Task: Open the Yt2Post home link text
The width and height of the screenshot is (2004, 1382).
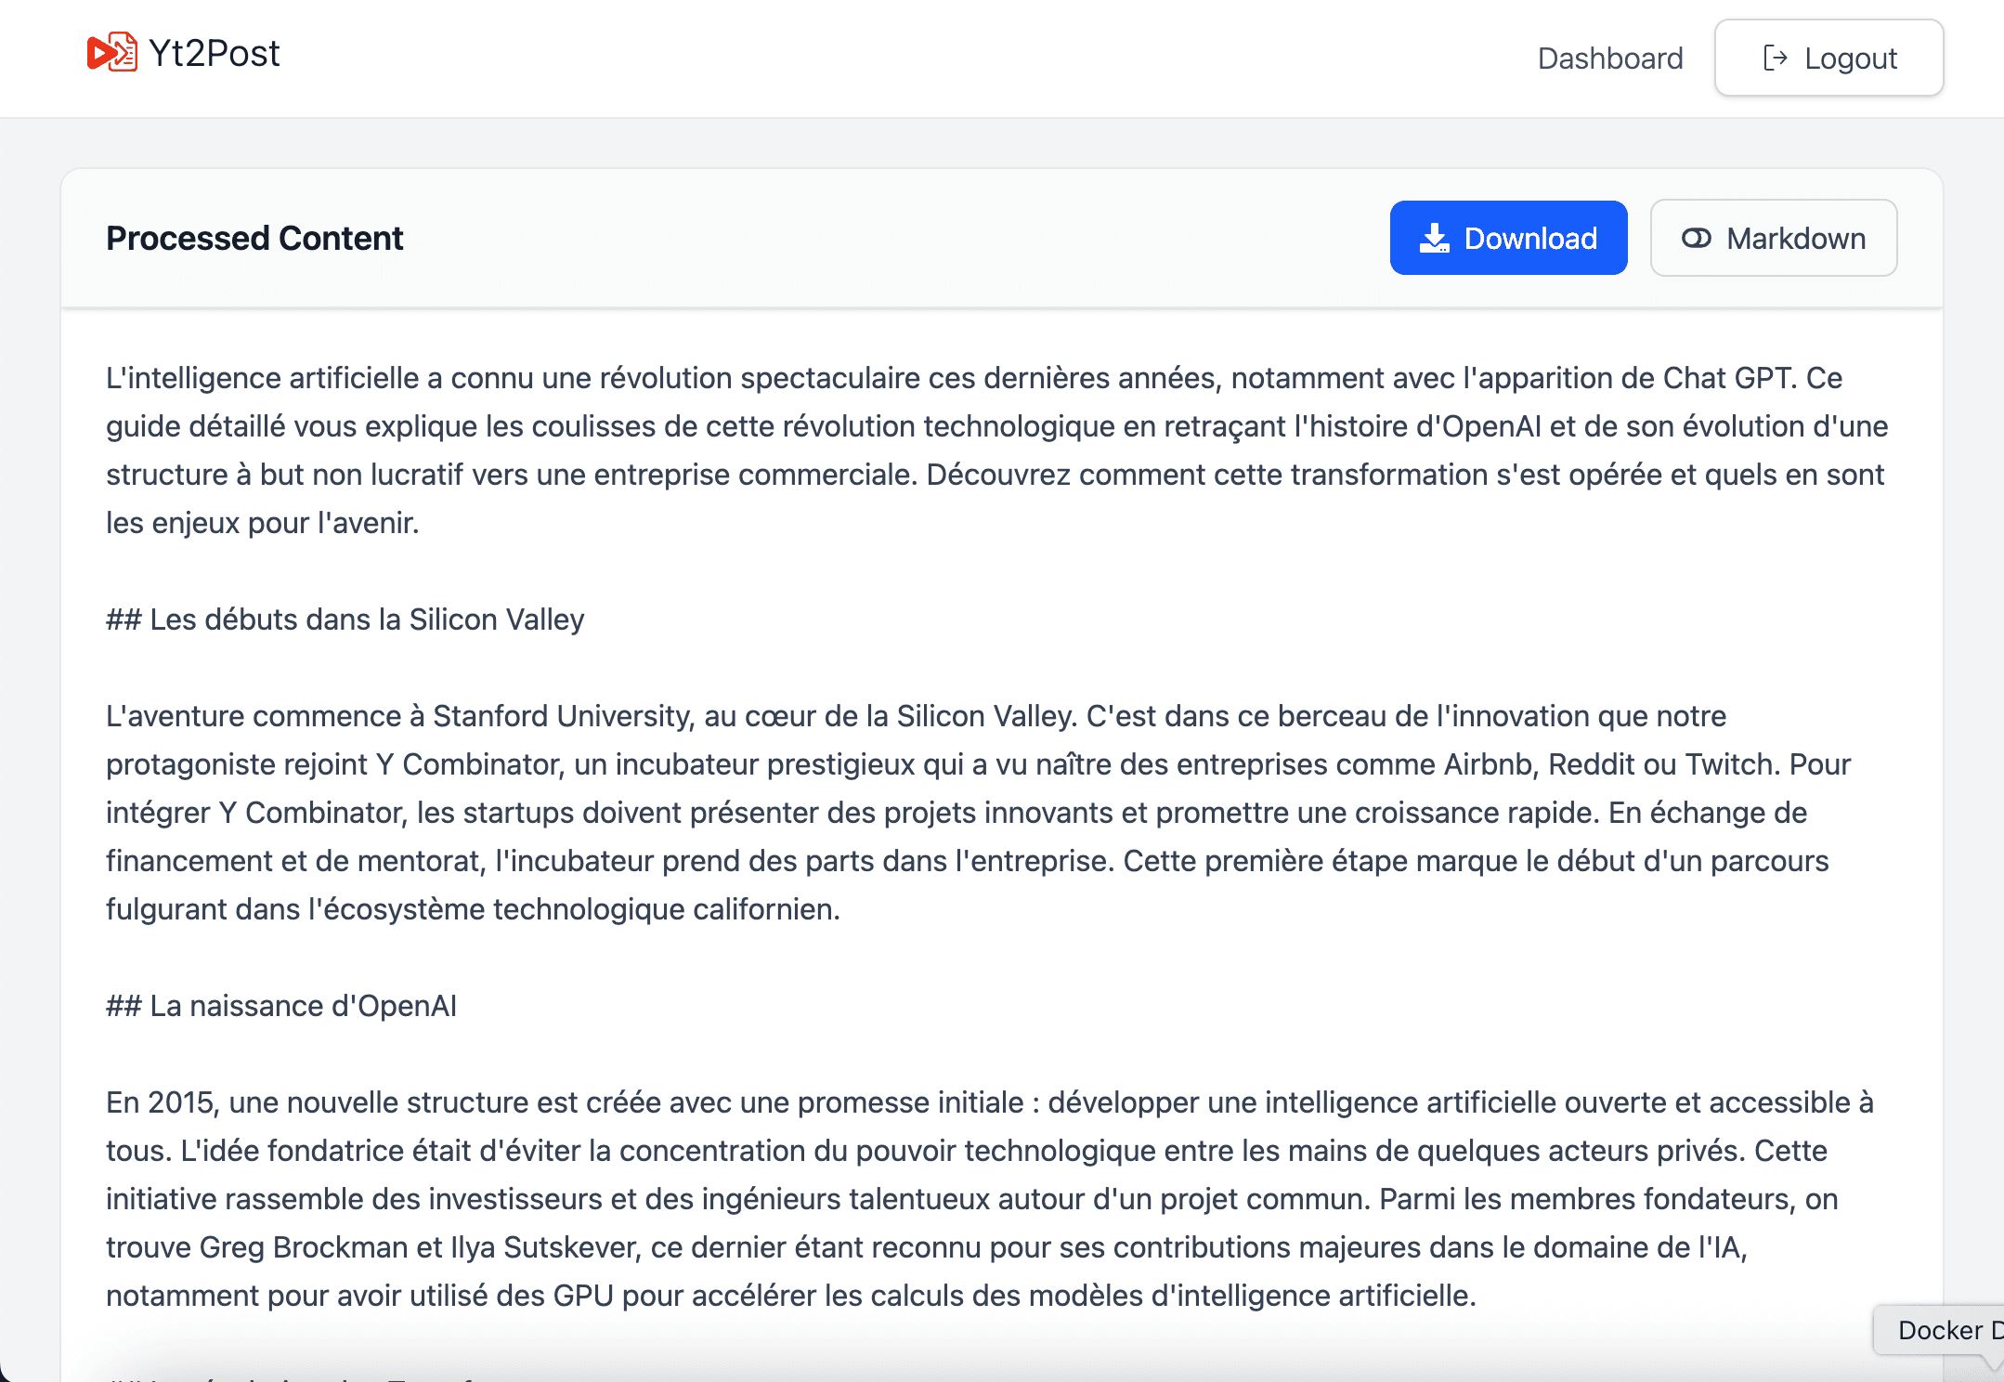Action: coord(214,54)
